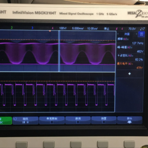Open the measurement list icon in sidebar
Screen dimensions: 148x148
[141, 34]
